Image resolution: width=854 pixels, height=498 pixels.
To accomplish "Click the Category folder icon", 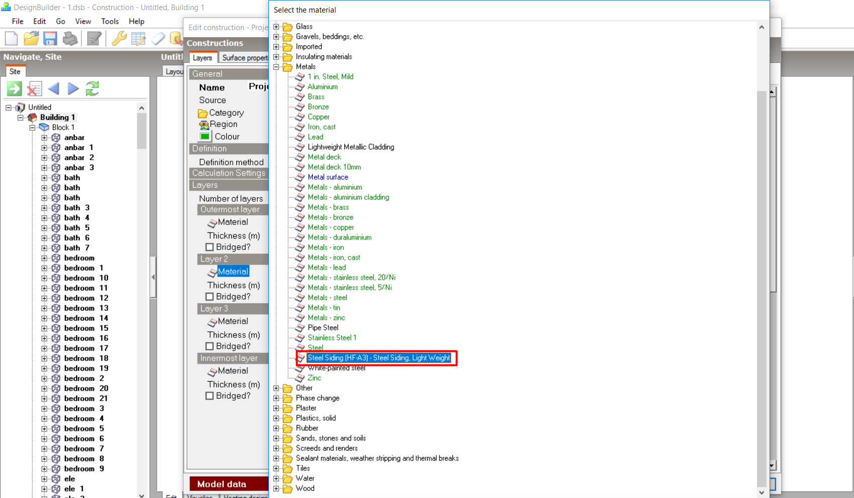I will click(x=203, y=113).
